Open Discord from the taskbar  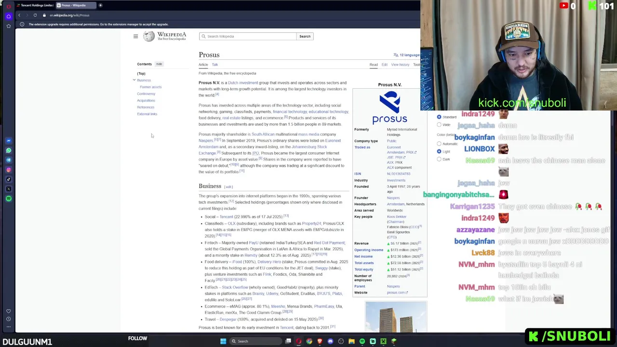click(x=330, y=341)
